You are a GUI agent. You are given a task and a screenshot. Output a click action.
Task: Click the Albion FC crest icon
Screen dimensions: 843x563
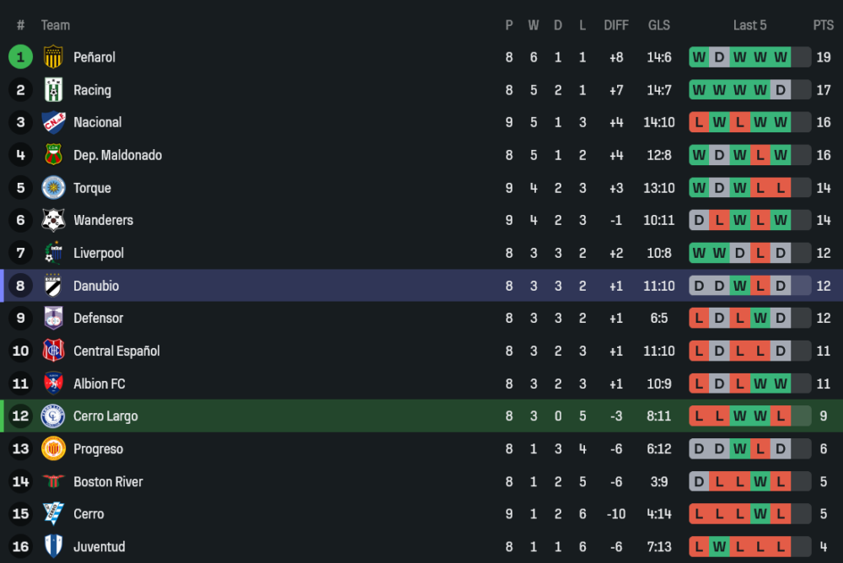[x=53, y=383]
